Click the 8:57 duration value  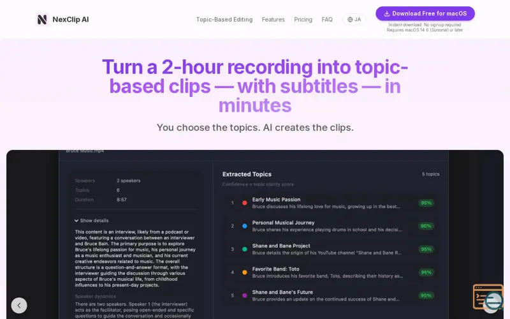pos(122,200)
